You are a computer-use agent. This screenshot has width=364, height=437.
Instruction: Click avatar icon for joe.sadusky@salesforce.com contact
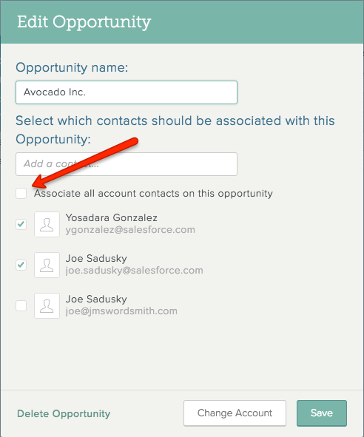tap(47, 265)
